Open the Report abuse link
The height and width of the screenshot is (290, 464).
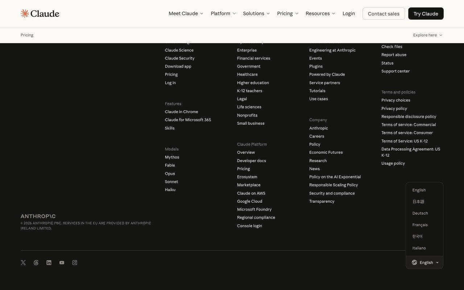pos(394,55)
